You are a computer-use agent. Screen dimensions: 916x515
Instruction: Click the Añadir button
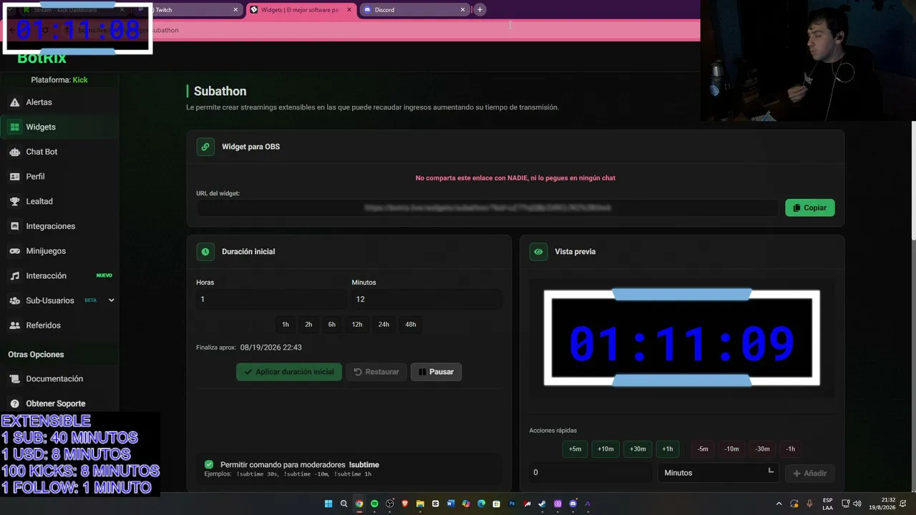coord(809,473)
